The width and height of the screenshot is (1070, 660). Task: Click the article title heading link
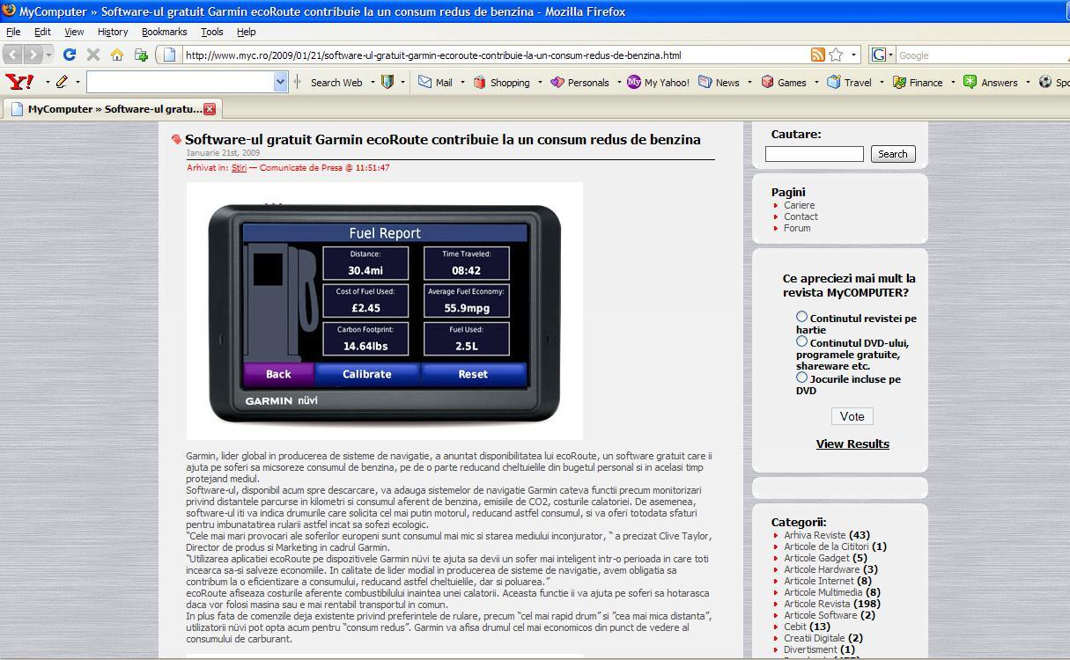click(x=443, y=139)
